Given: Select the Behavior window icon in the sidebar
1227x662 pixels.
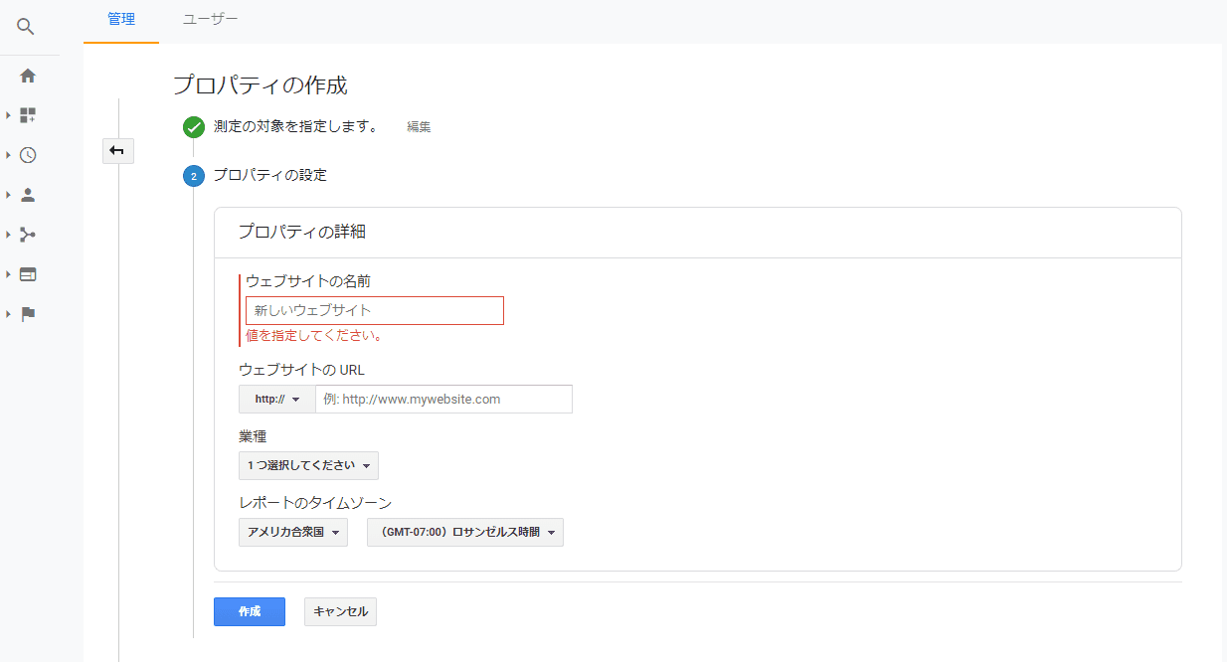Looking at the screenshot, I should point(28,274).
